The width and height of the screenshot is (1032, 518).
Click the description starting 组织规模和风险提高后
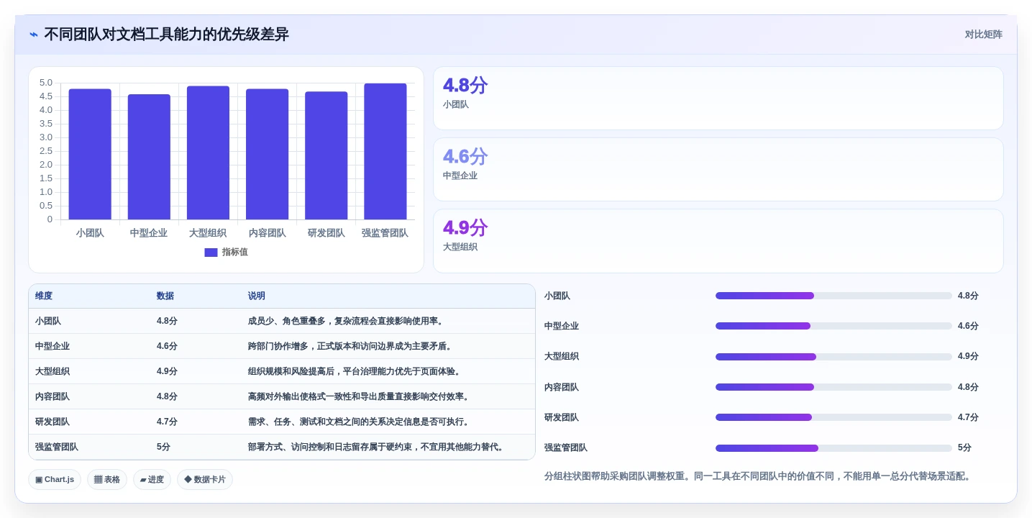tap(355, 371)
